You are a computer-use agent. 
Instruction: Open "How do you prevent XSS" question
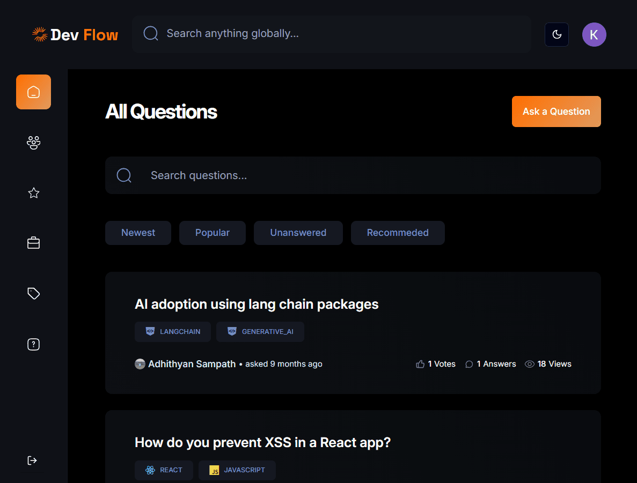coord(262,443)
